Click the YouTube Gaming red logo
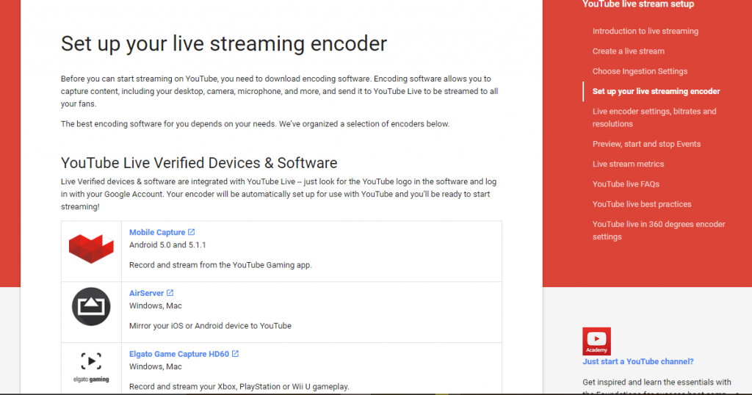Screen dimensions: 752x395 (x=91, y=248)
